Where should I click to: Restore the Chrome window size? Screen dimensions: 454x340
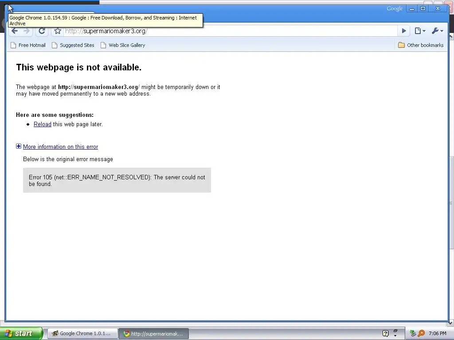tap(423, 9)
